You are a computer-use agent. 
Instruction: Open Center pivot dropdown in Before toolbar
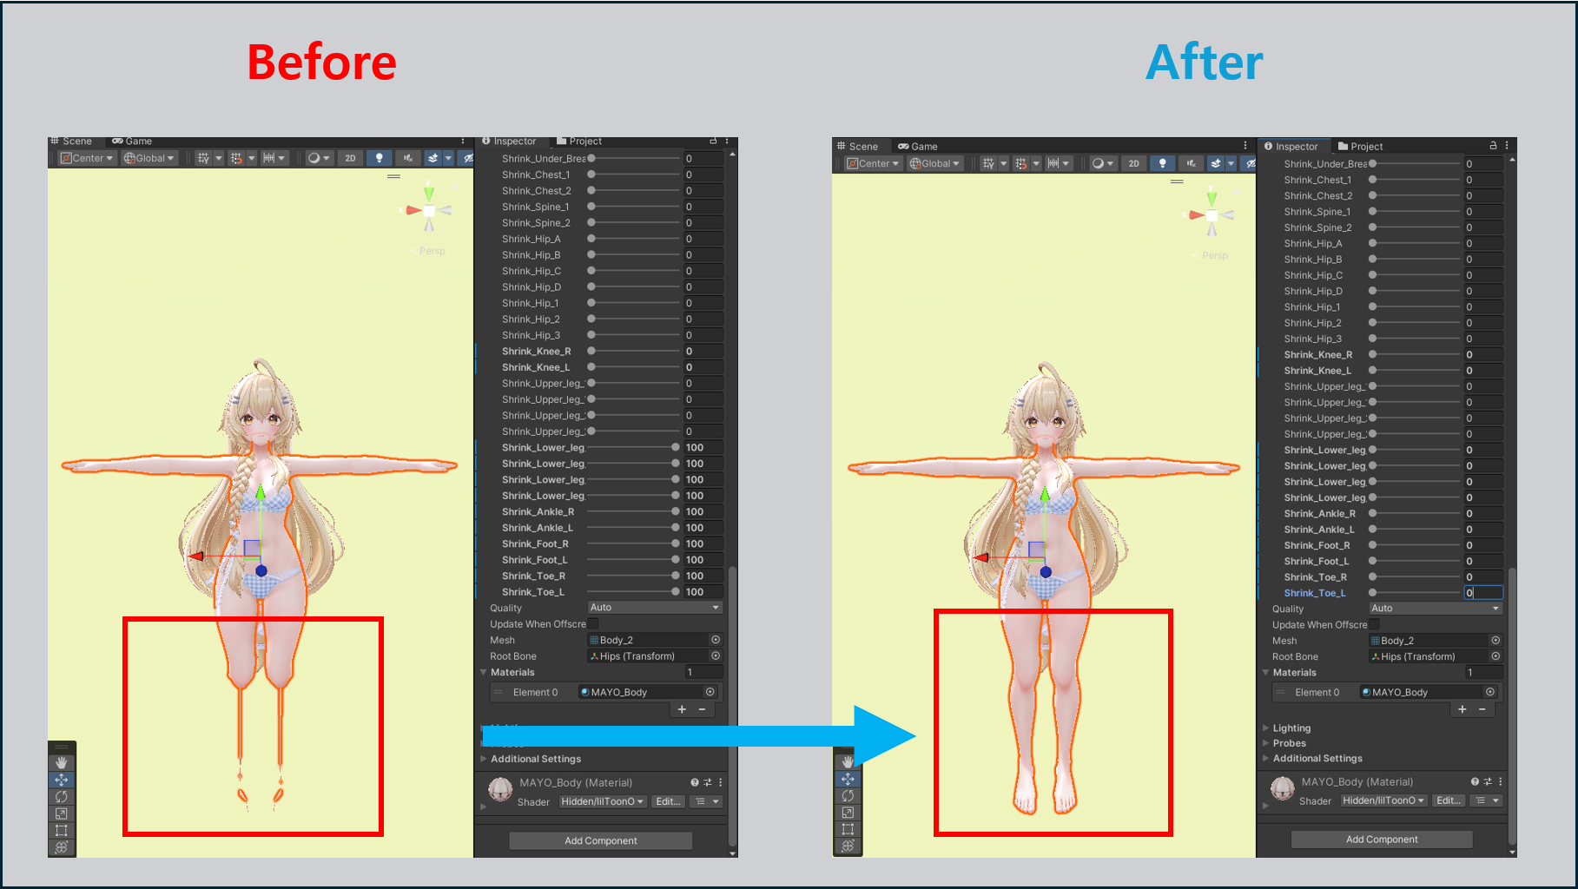[86, 158]
